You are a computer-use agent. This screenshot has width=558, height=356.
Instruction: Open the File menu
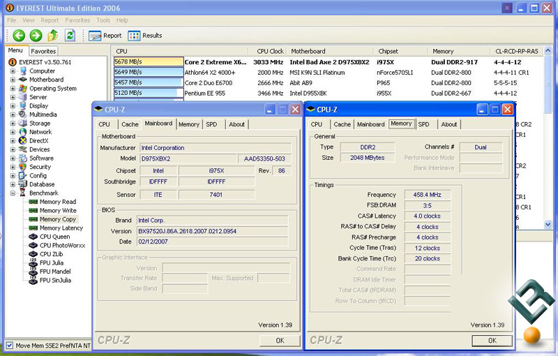coord(11,20)
